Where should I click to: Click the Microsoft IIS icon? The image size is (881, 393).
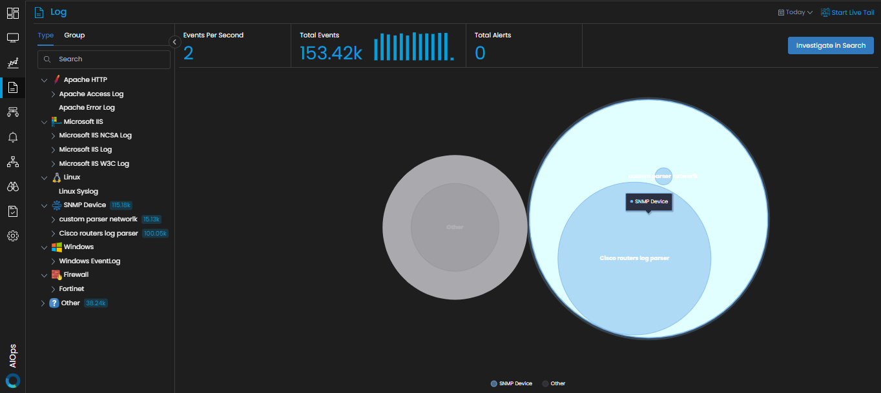coord(56,121)
